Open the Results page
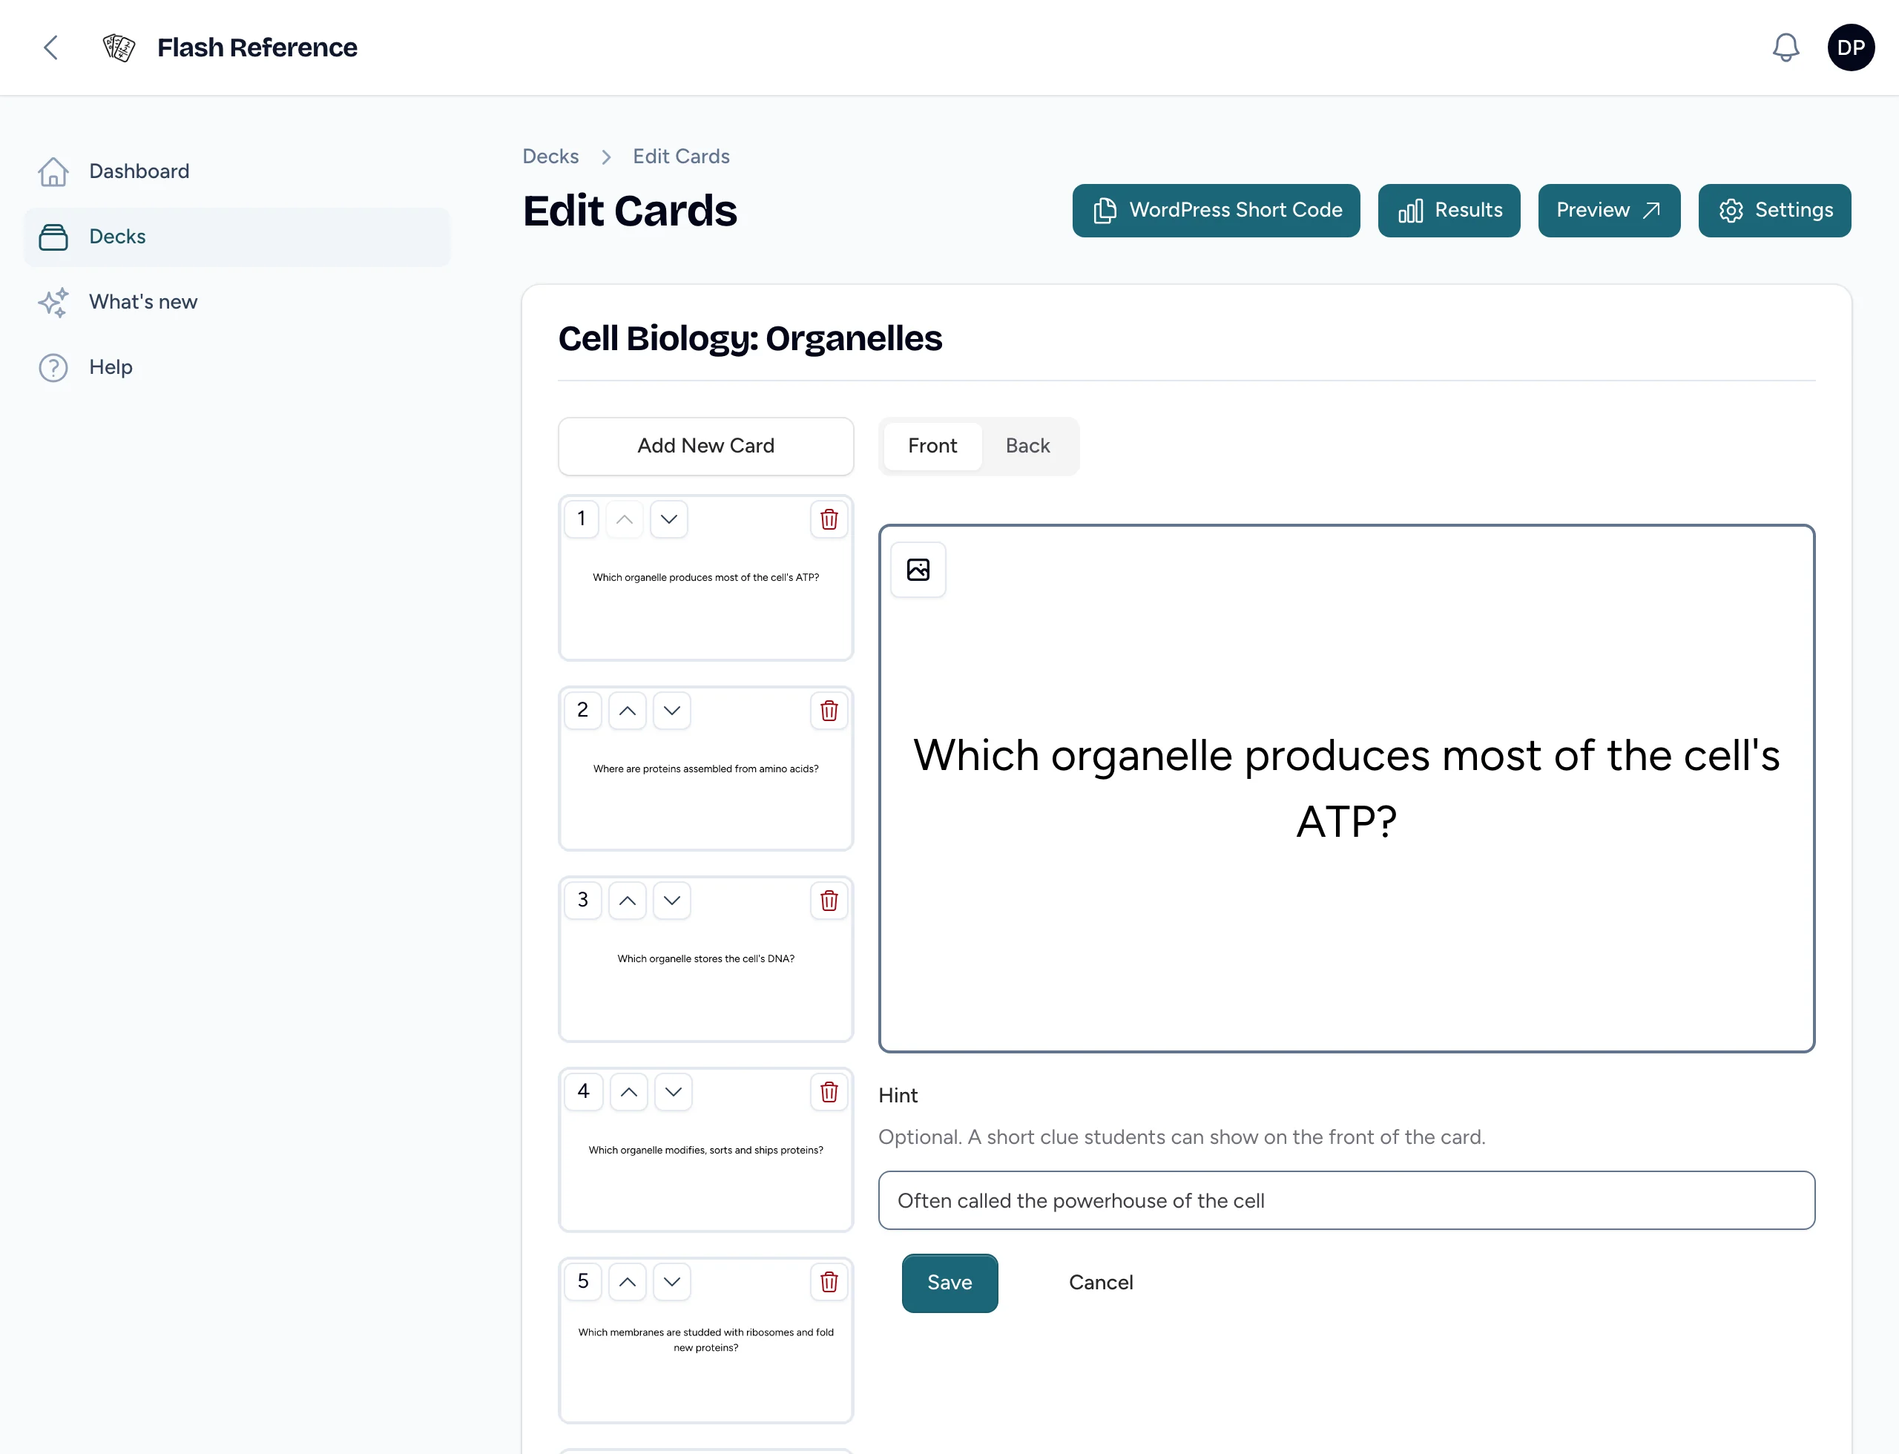Screen dimensions: 1899x1454 [x=1448, y=211]
